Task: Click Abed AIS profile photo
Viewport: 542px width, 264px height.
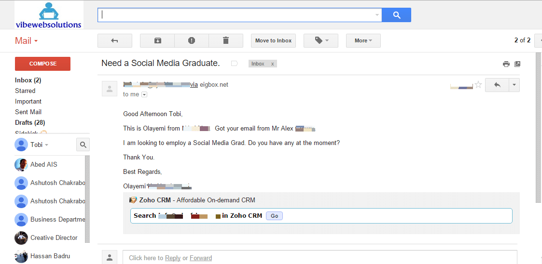Action: (21, 165)
